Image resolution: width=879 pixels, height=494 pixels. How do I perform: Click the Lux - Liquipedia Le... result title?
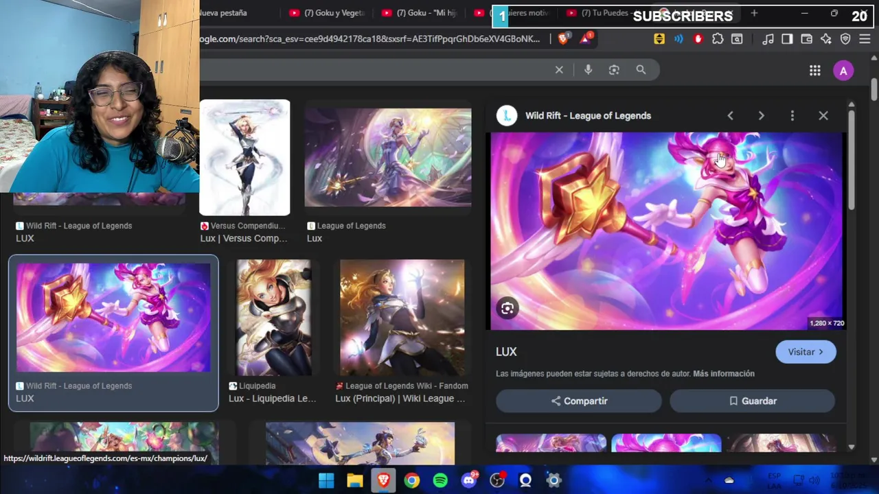(272, 399)
